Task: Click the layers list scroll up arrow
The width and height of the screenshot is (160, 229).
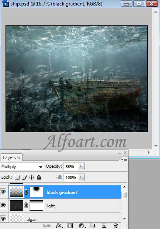Action: click(x=124, y=187)
